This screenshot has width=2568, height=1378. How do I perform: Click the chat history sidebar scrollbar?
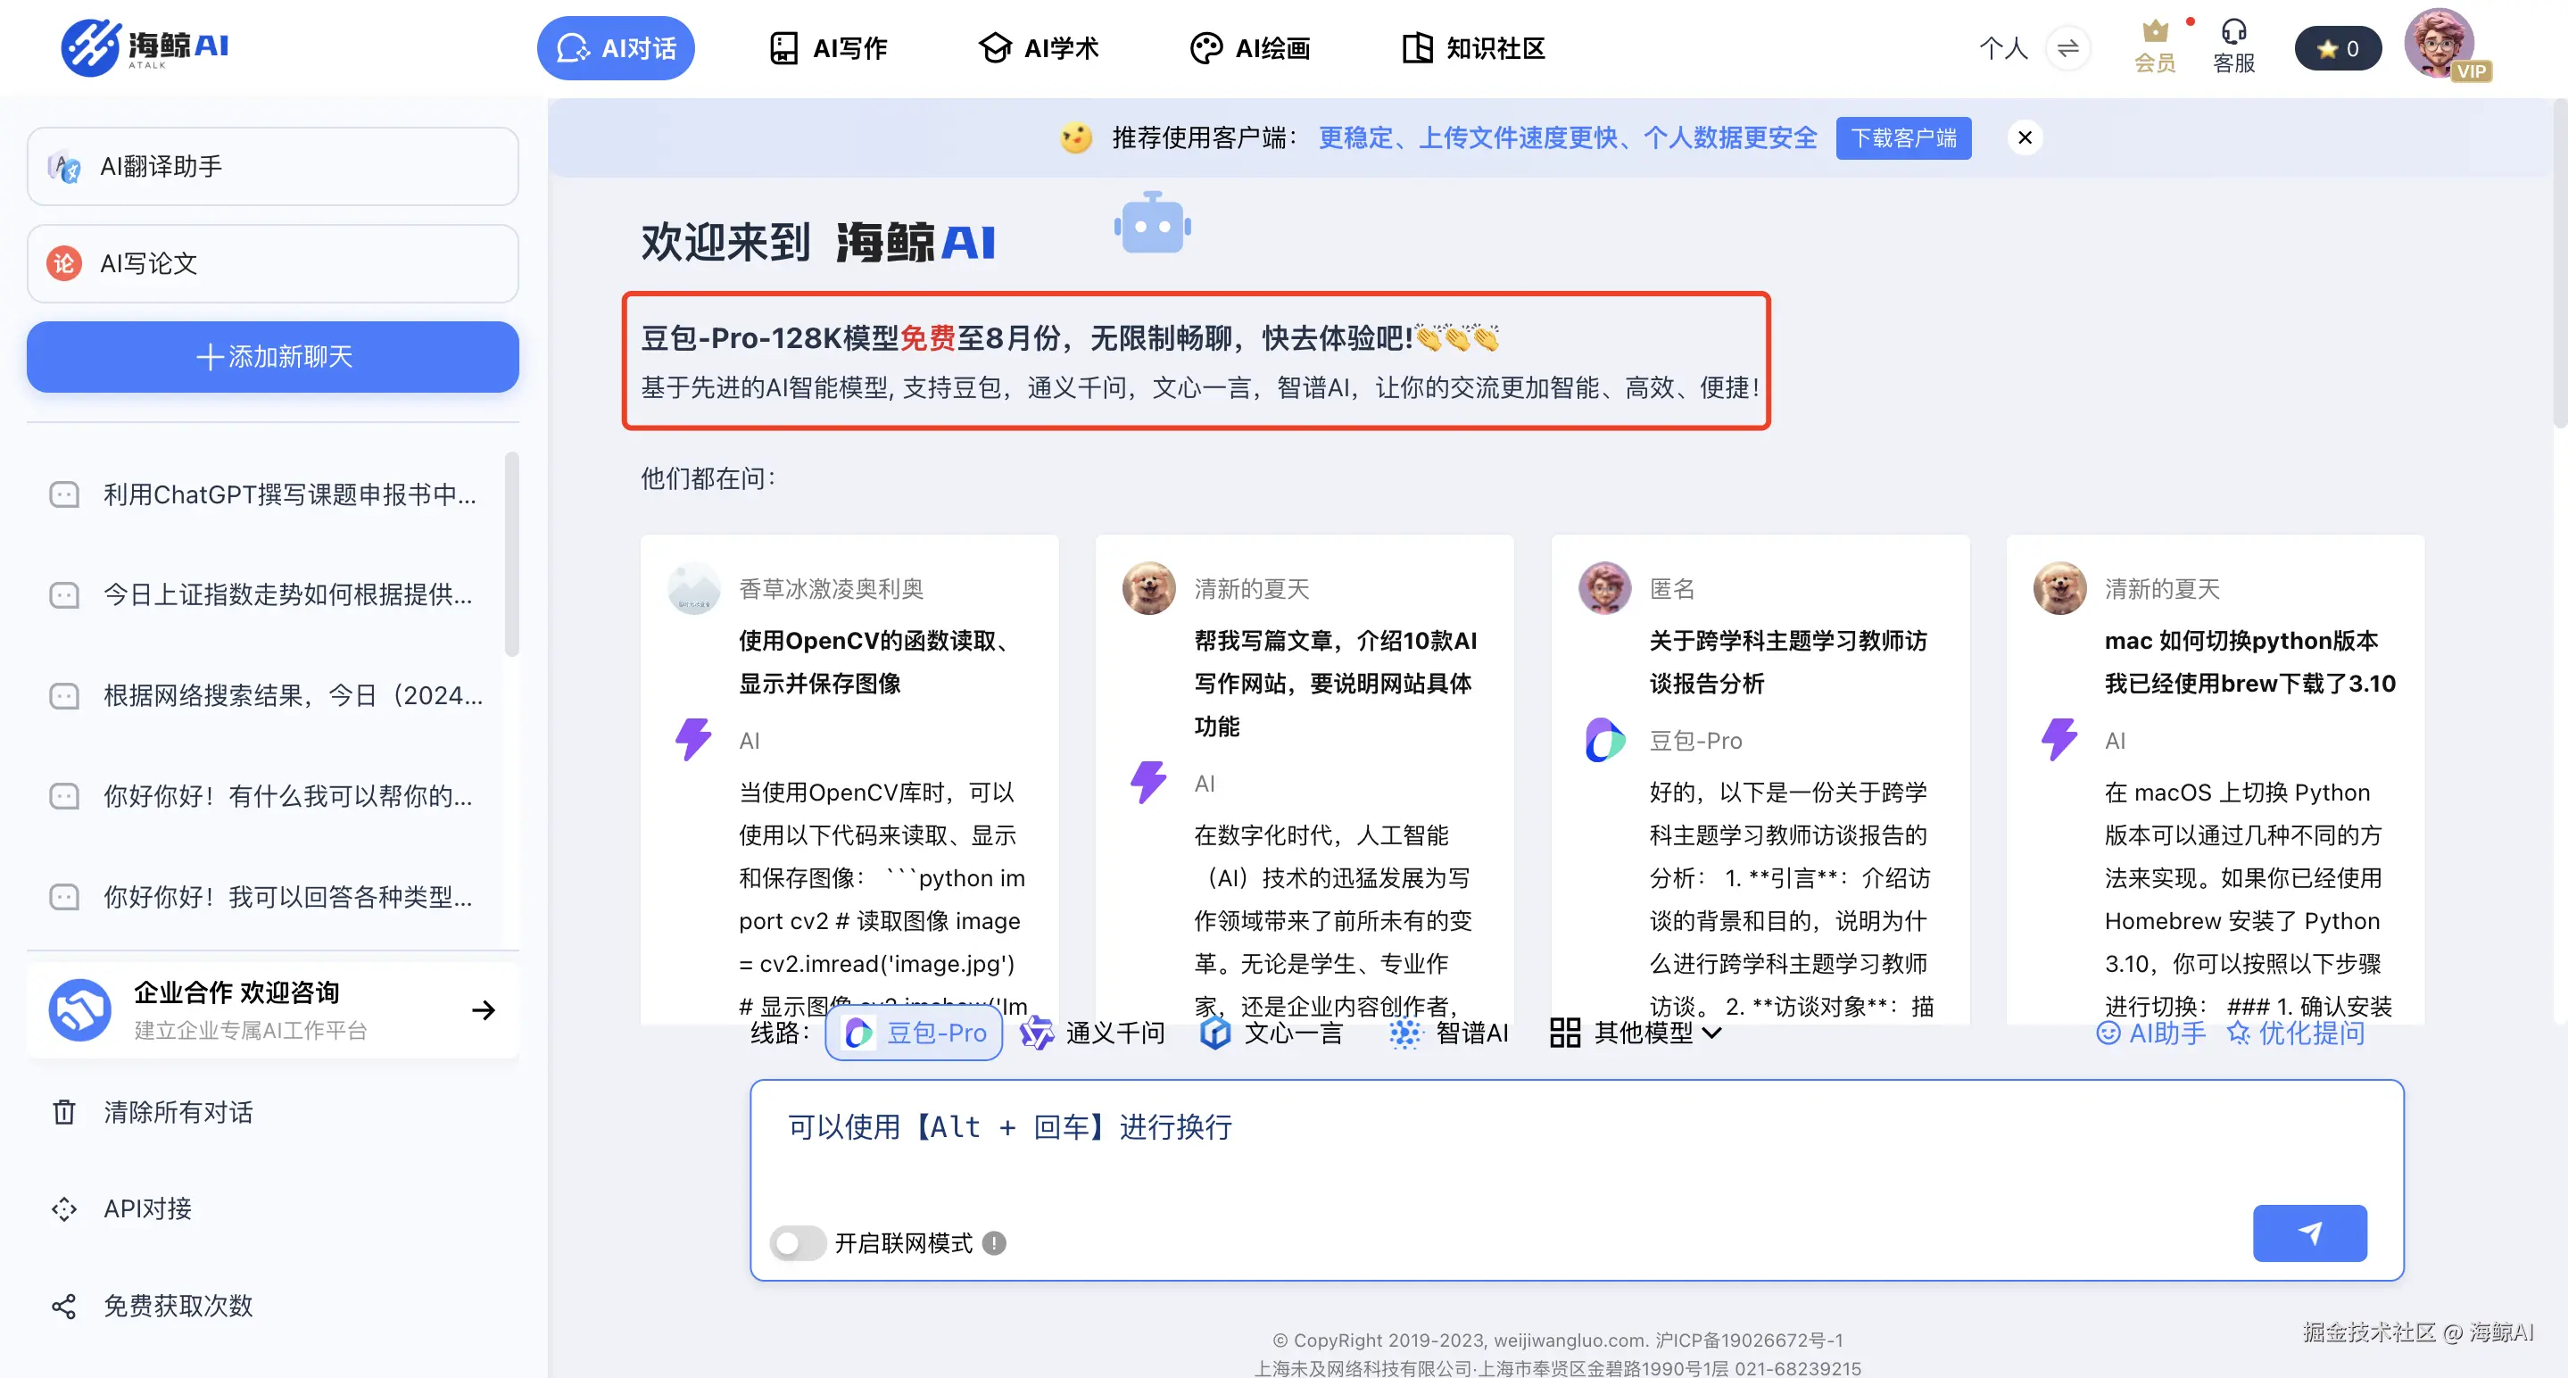click(x=511, y=554)
